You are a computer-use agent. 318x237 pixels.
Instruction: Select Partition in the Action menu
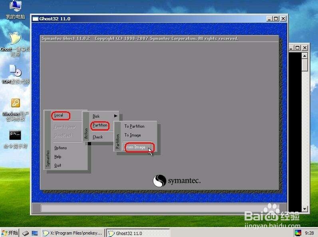tap(100, 125)
